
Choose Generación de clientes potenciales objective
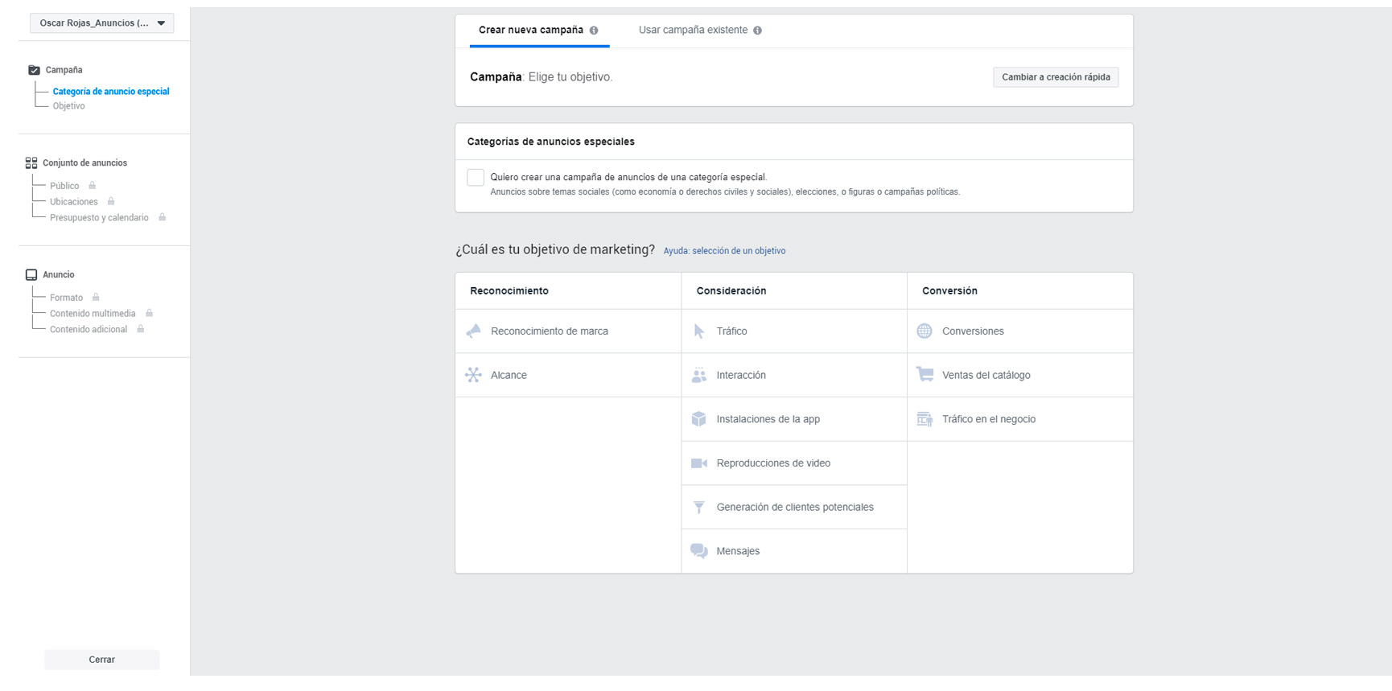(794, 507)
